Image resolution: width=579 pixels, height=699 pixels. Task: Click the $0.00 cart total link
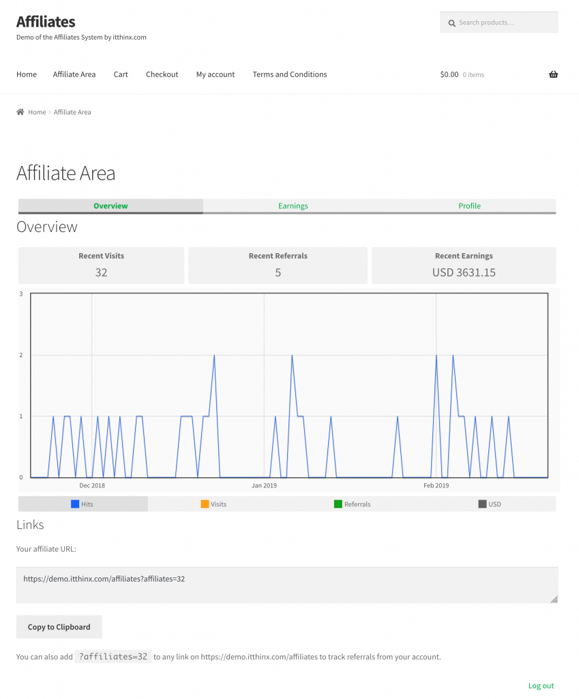coord(449,74)
